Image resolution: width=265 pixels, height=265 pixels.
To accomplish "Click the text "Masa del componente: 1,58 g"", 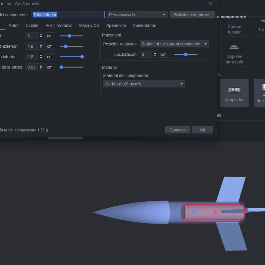I will pos(24,130).
